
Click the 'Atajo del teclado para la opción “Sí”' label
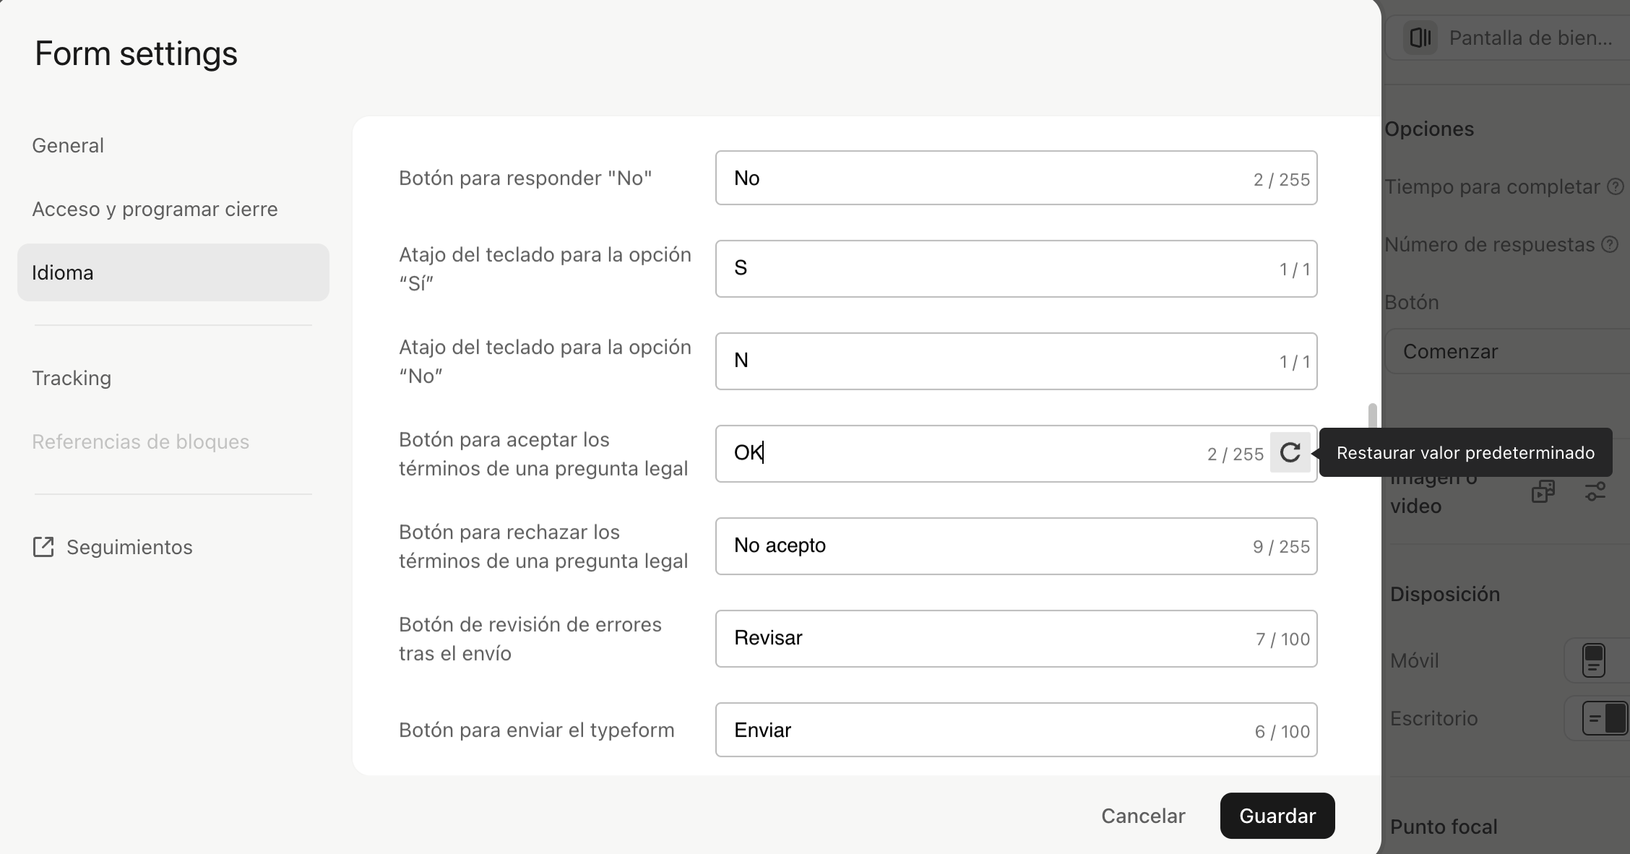tap(545, 269)
